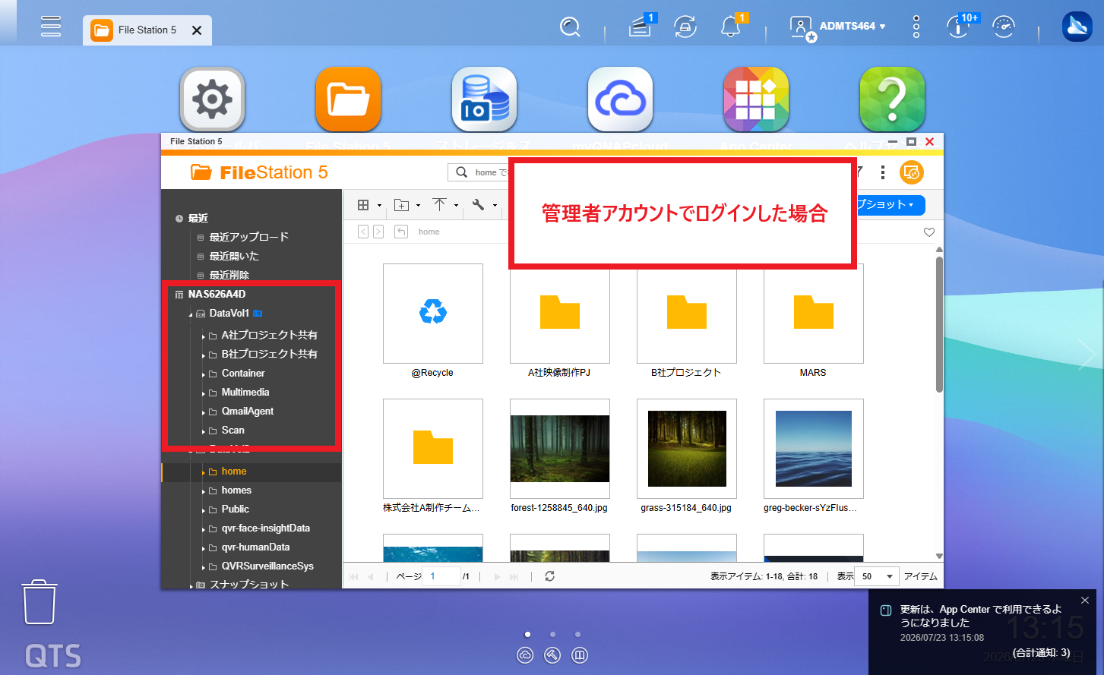
Task: Expand the Multimedia folder in tree
Action: (x=204, y=393)
